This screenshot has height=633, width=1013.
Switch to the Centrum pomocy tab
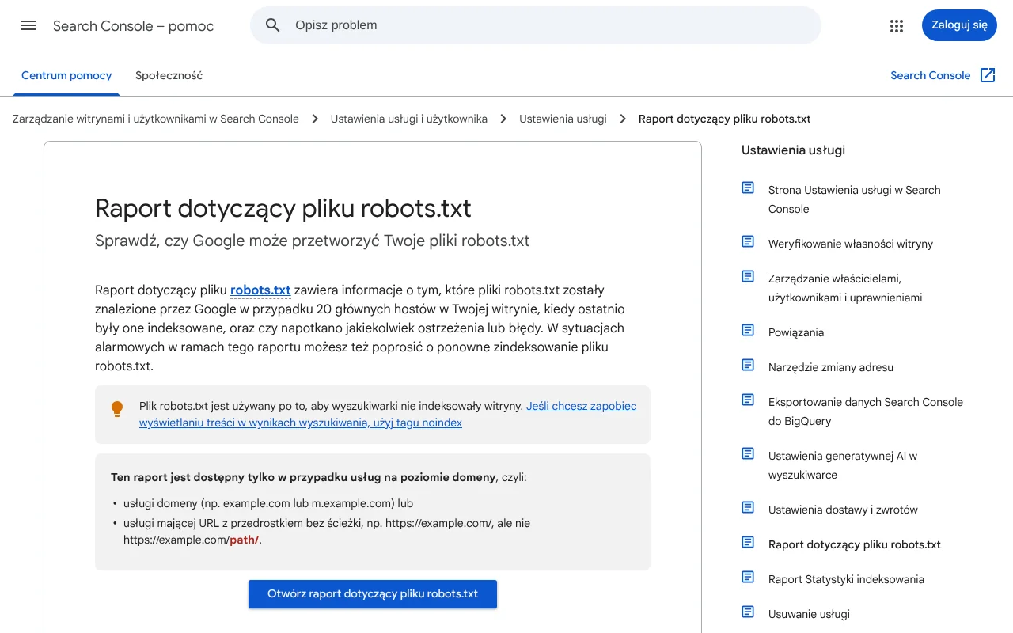click(x=66, y=76)
